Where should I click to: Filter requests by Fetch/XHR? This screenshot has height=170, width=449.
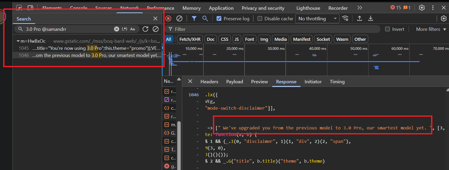[190, 39]
